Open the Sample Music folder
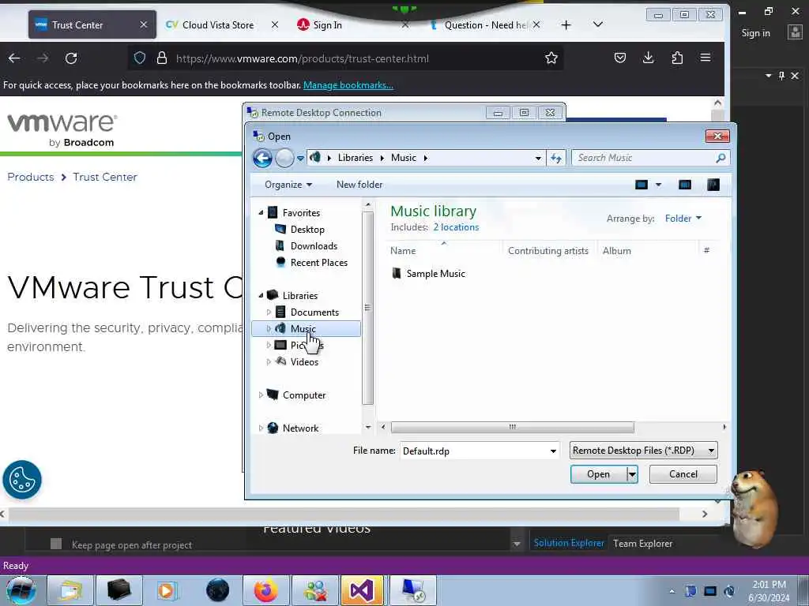Screen dimensions: 809x606 click(x=435, y=274)
